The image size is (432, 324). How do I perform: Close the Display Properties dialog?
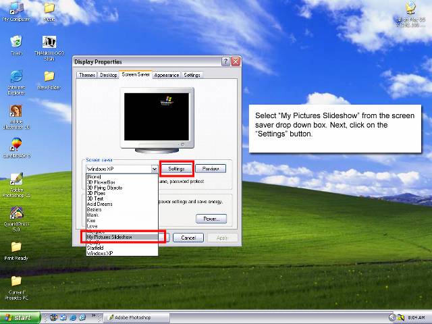236,61
